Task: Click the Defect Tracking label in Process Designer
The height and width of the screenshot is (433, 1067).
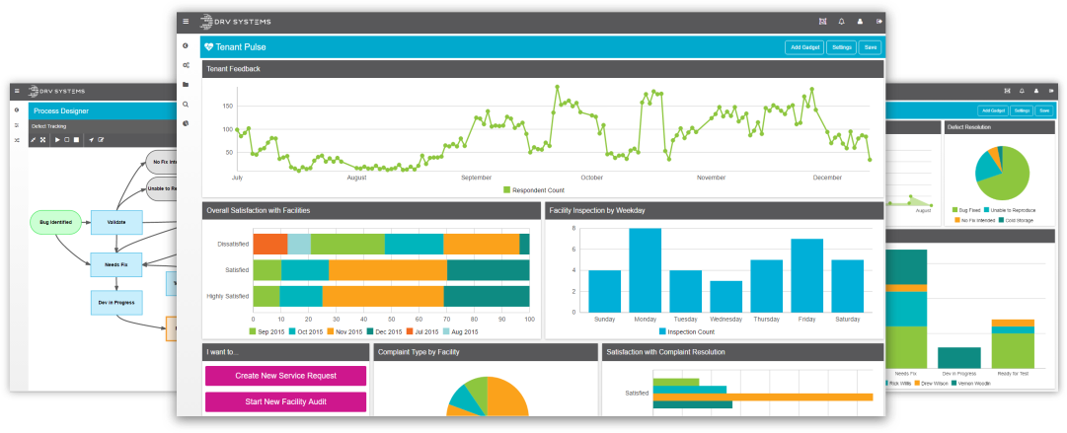Action: click(48, 126)
